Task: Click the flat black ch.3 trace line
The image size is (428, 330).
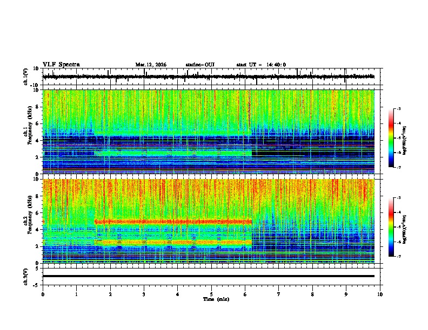Action: [208, 276]
